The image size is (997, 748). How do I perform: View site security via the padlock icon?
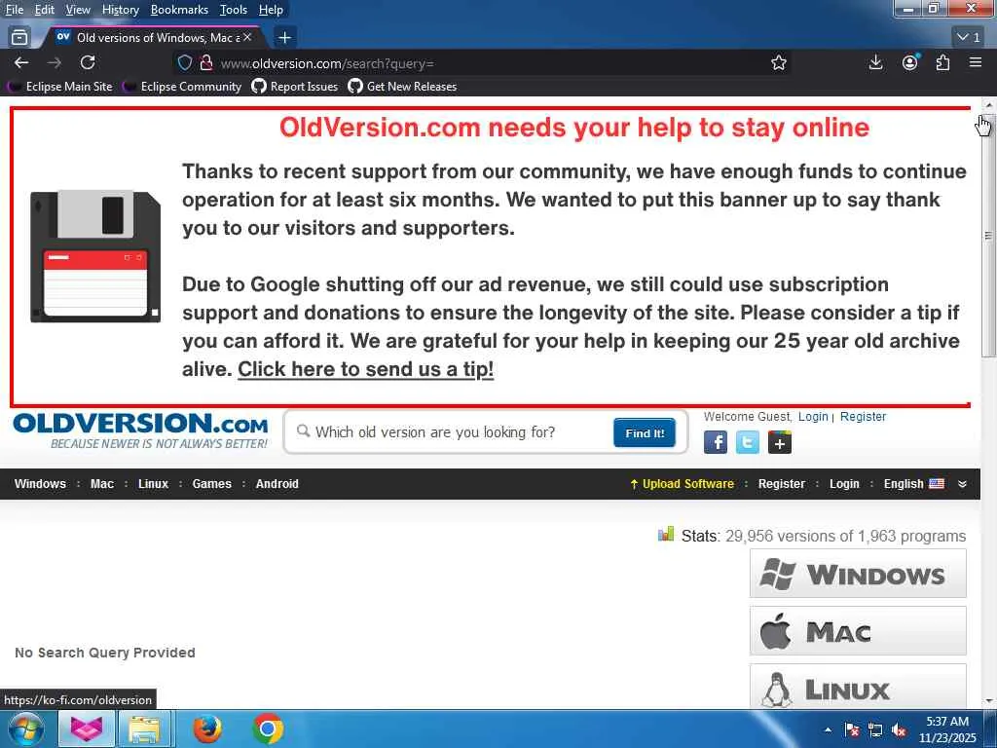point(206,63)
